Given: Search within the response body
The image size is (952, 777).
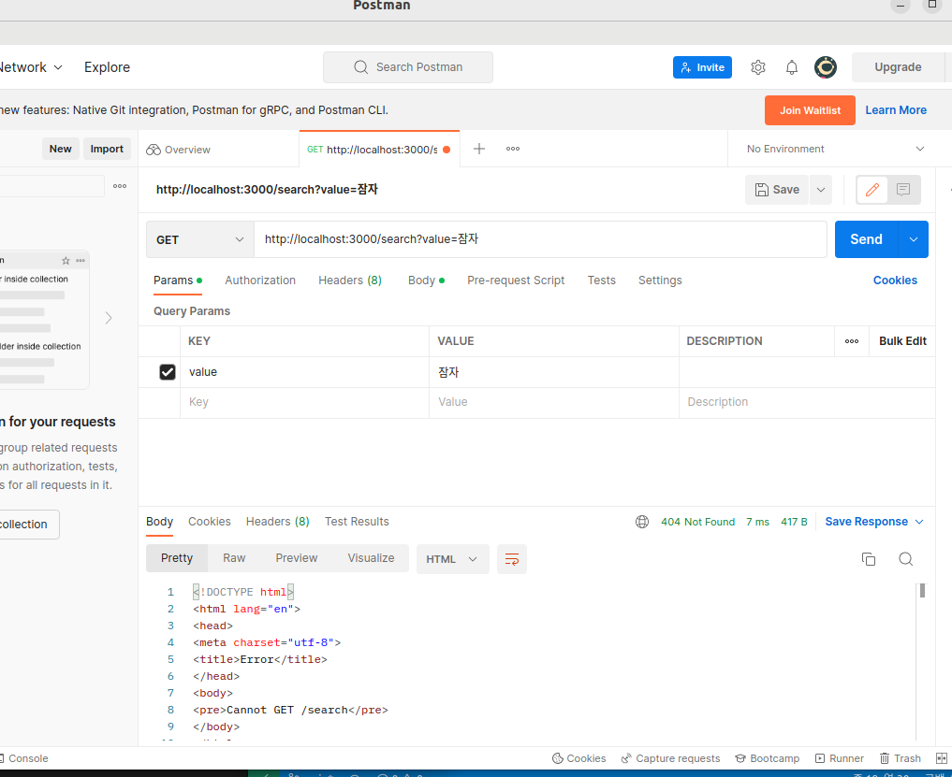Looking at the screenshot, I should point(906,559).
